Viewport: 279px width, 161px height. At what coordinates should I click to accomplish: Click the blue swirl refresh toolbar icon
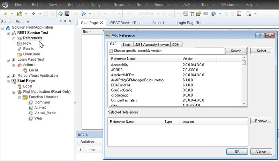[60, 14]
